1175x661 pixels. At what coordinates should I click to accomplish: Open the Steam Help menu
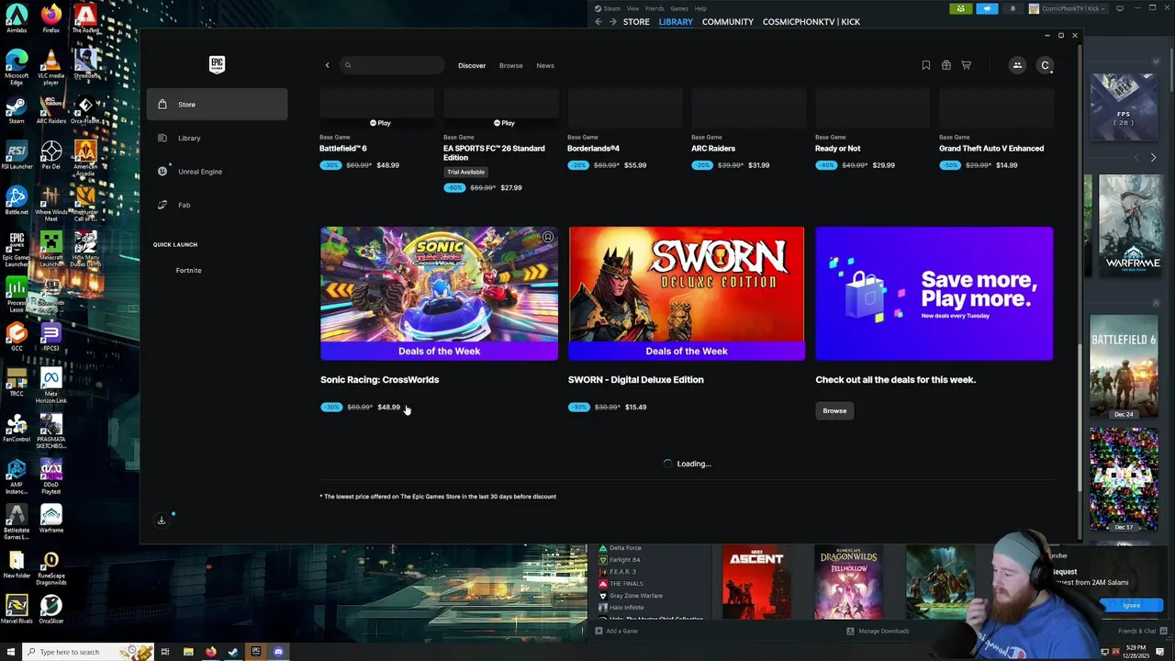(x=700, y=8)
